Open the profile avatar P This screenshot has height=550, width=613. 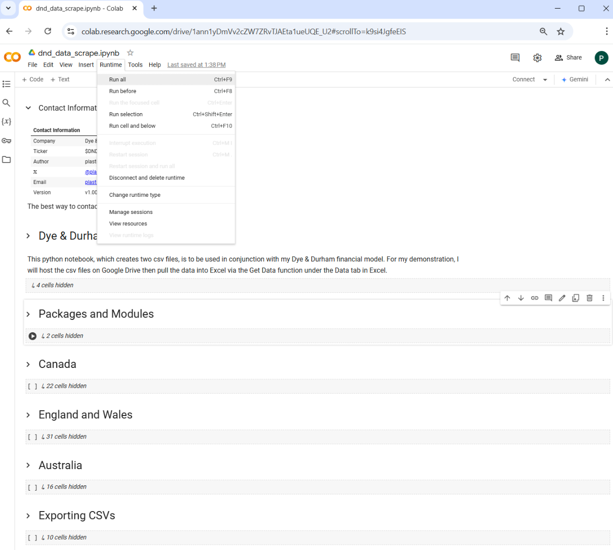tap(601, 58)
